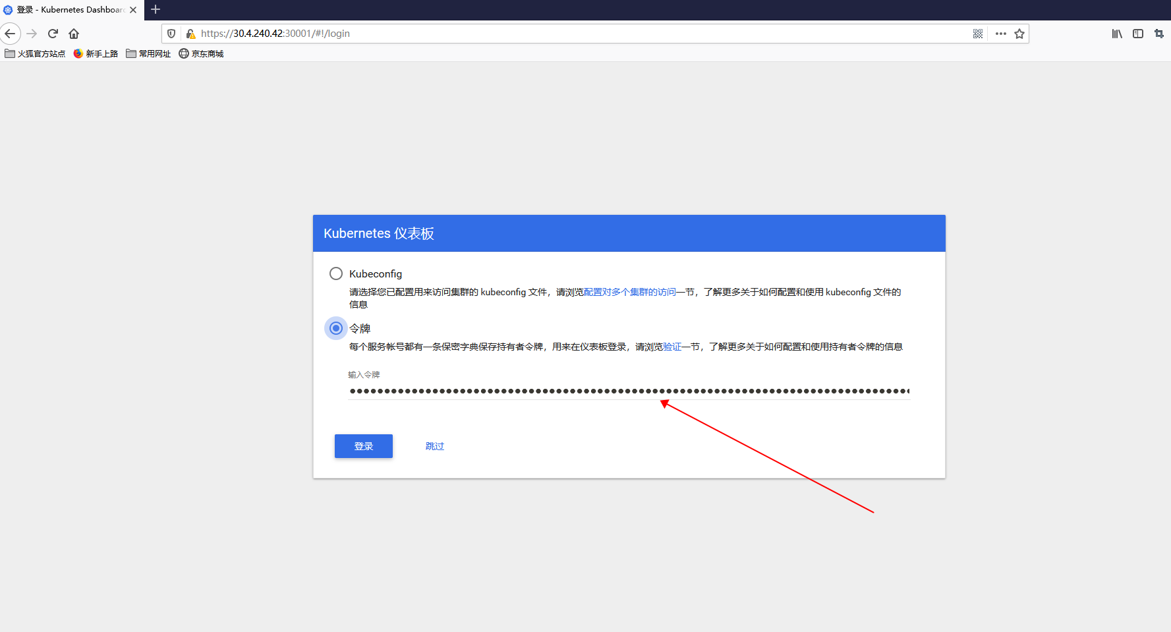The height and width of the screenshot is (632, 1171).
Task: Click the browser forward arrow
Action: point(32,34)
